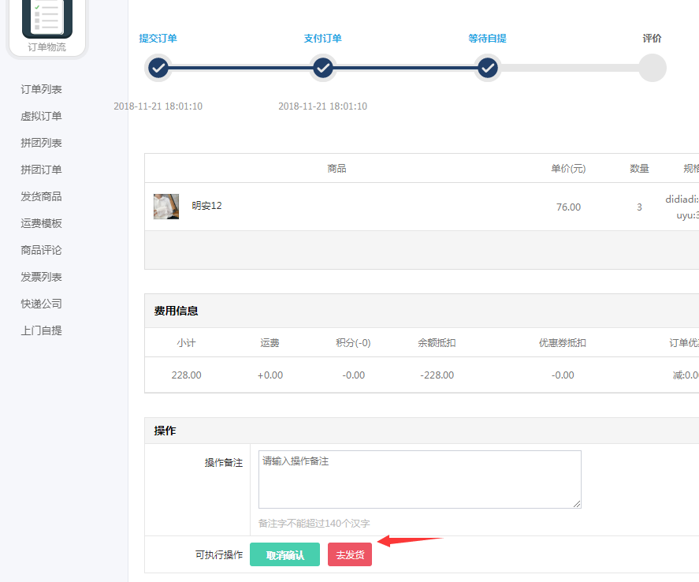Image resolution: width=699 pixels, height=582 pixels.
Task: Go to 虚拟订单 in the sidebar
Action: (41, 116)
